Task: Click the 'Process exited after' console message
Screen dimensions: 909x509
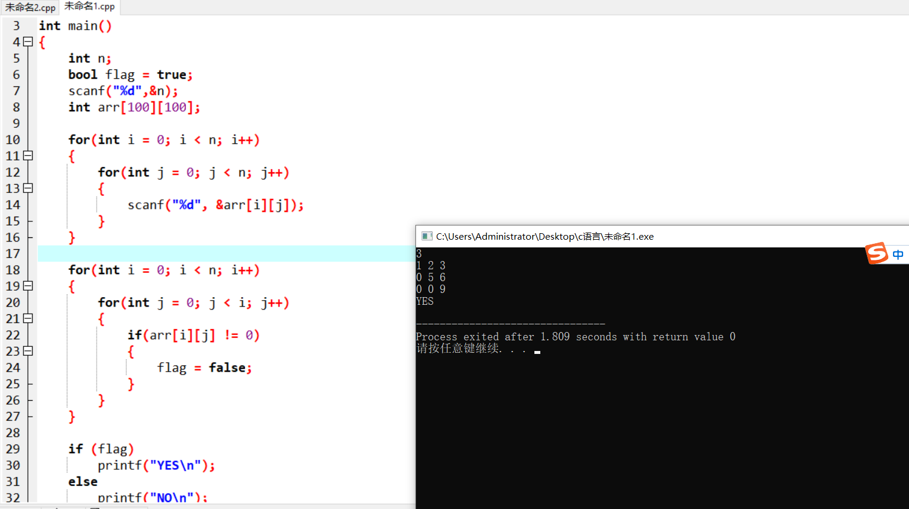Action: pos(576,337)
